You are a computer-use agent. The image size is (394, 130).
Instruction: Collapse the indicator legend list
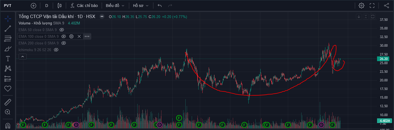pos(23,57)
